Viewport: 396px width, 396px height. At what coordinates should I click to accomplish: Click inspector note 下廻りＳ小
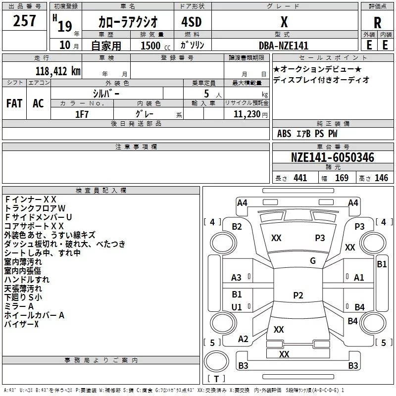[x=23, y=297]
